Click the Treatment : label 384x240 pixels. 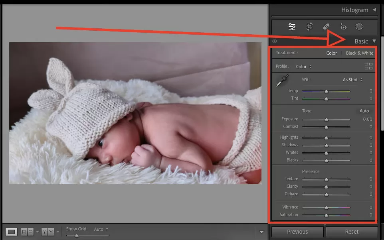pyautogui.click(x=287, y=53)
